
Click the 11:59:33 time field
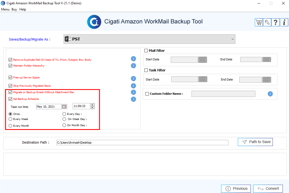click(81, 106)
